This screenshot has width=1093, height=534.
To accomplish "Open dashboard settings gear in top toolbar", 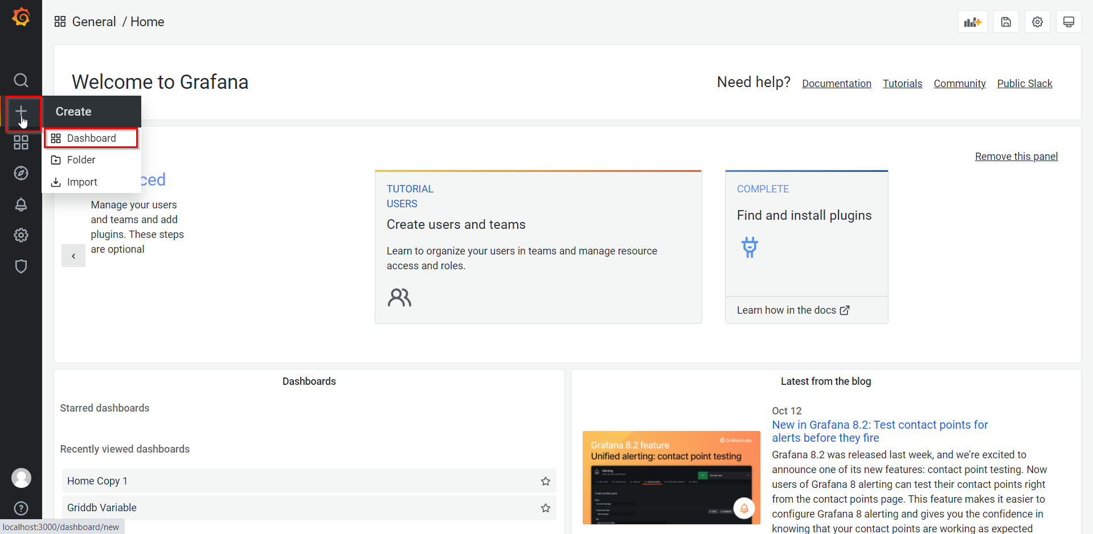I will tap(1037, 22).
